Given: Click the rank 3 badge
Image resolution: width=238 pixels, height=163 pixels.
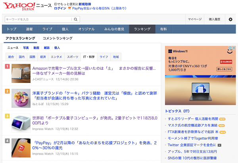Looking at the screenshot, I should (7, 116).
